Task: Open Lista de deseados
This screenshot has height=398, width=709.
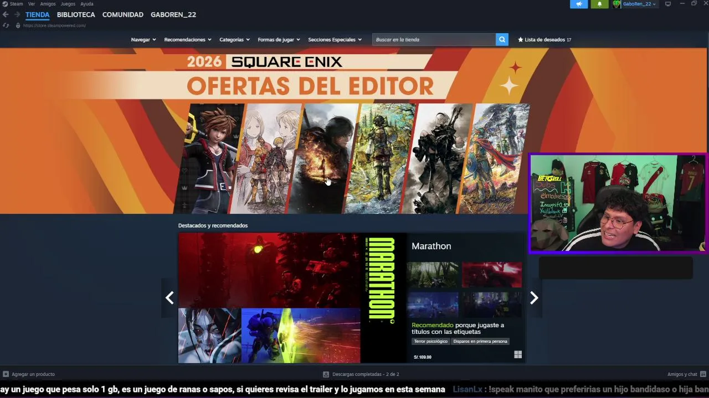Action: [544, 39]
